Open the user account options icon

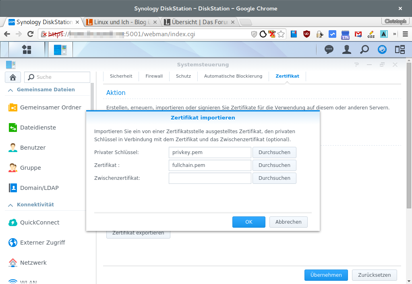(x=346, y=49)
